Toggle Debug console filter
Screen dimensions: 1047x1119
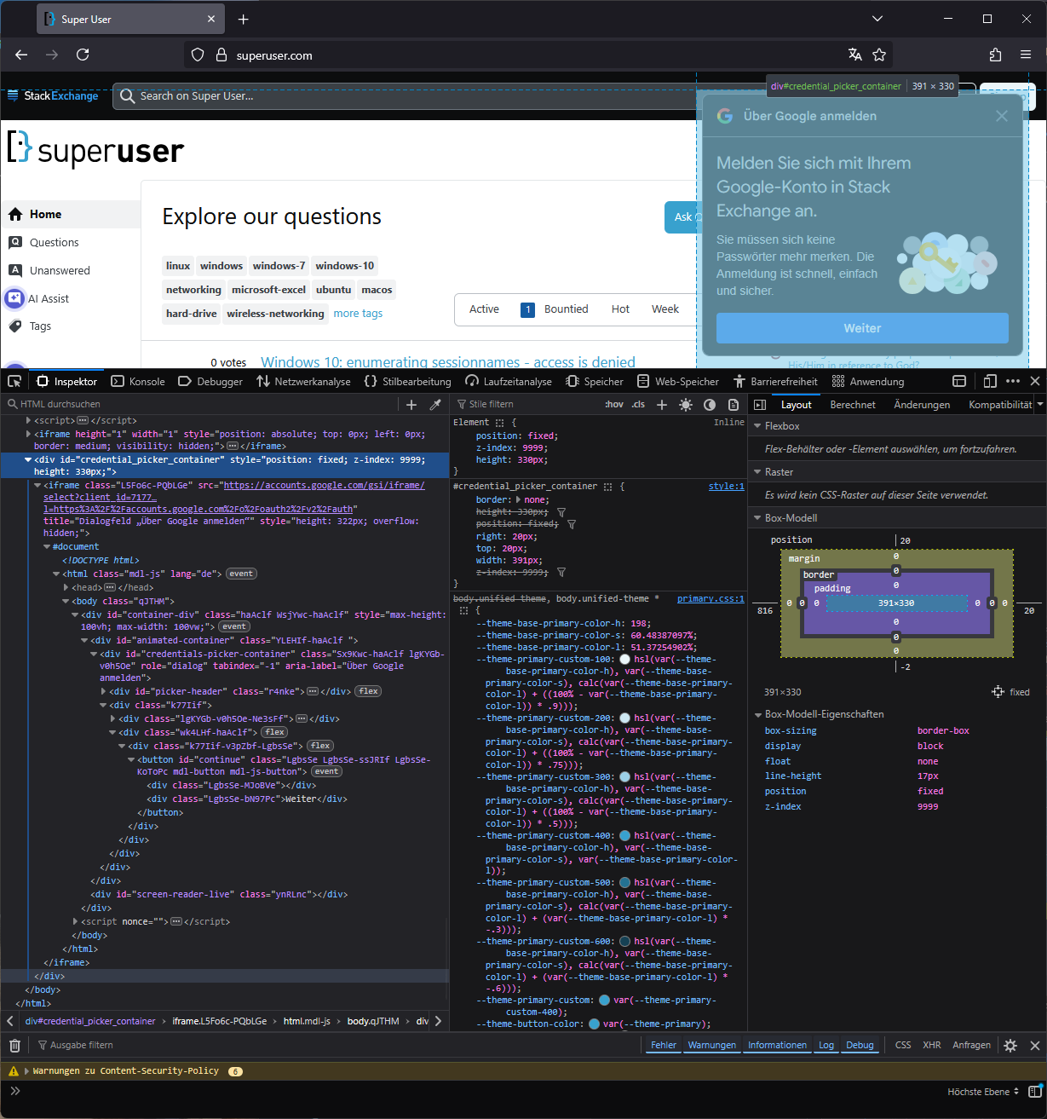[x=860, y=1045]
